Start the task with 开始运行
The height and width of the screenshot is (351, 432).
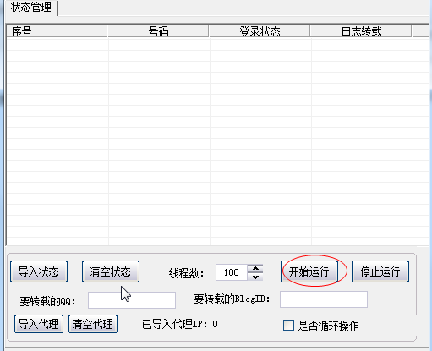click(x=309, y=271)
